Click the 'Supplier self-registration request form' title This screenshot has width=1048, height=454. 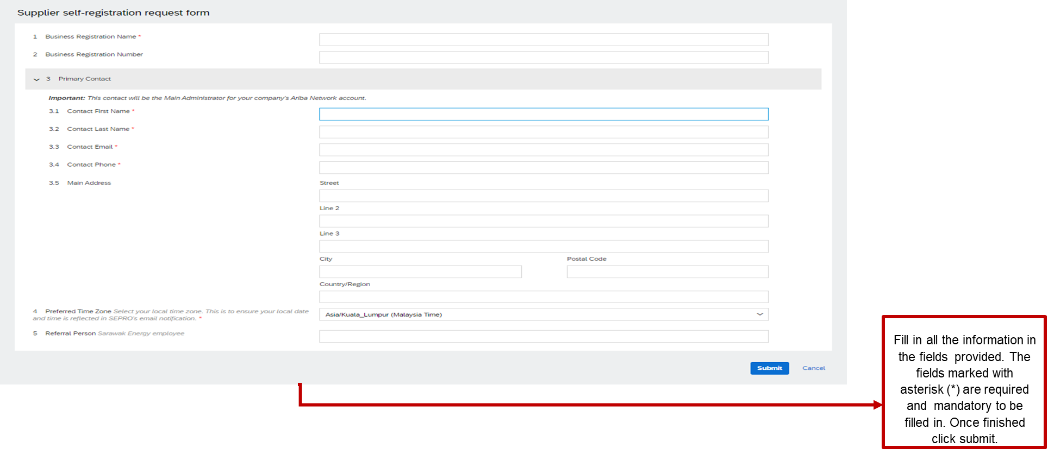coord(113,12)
